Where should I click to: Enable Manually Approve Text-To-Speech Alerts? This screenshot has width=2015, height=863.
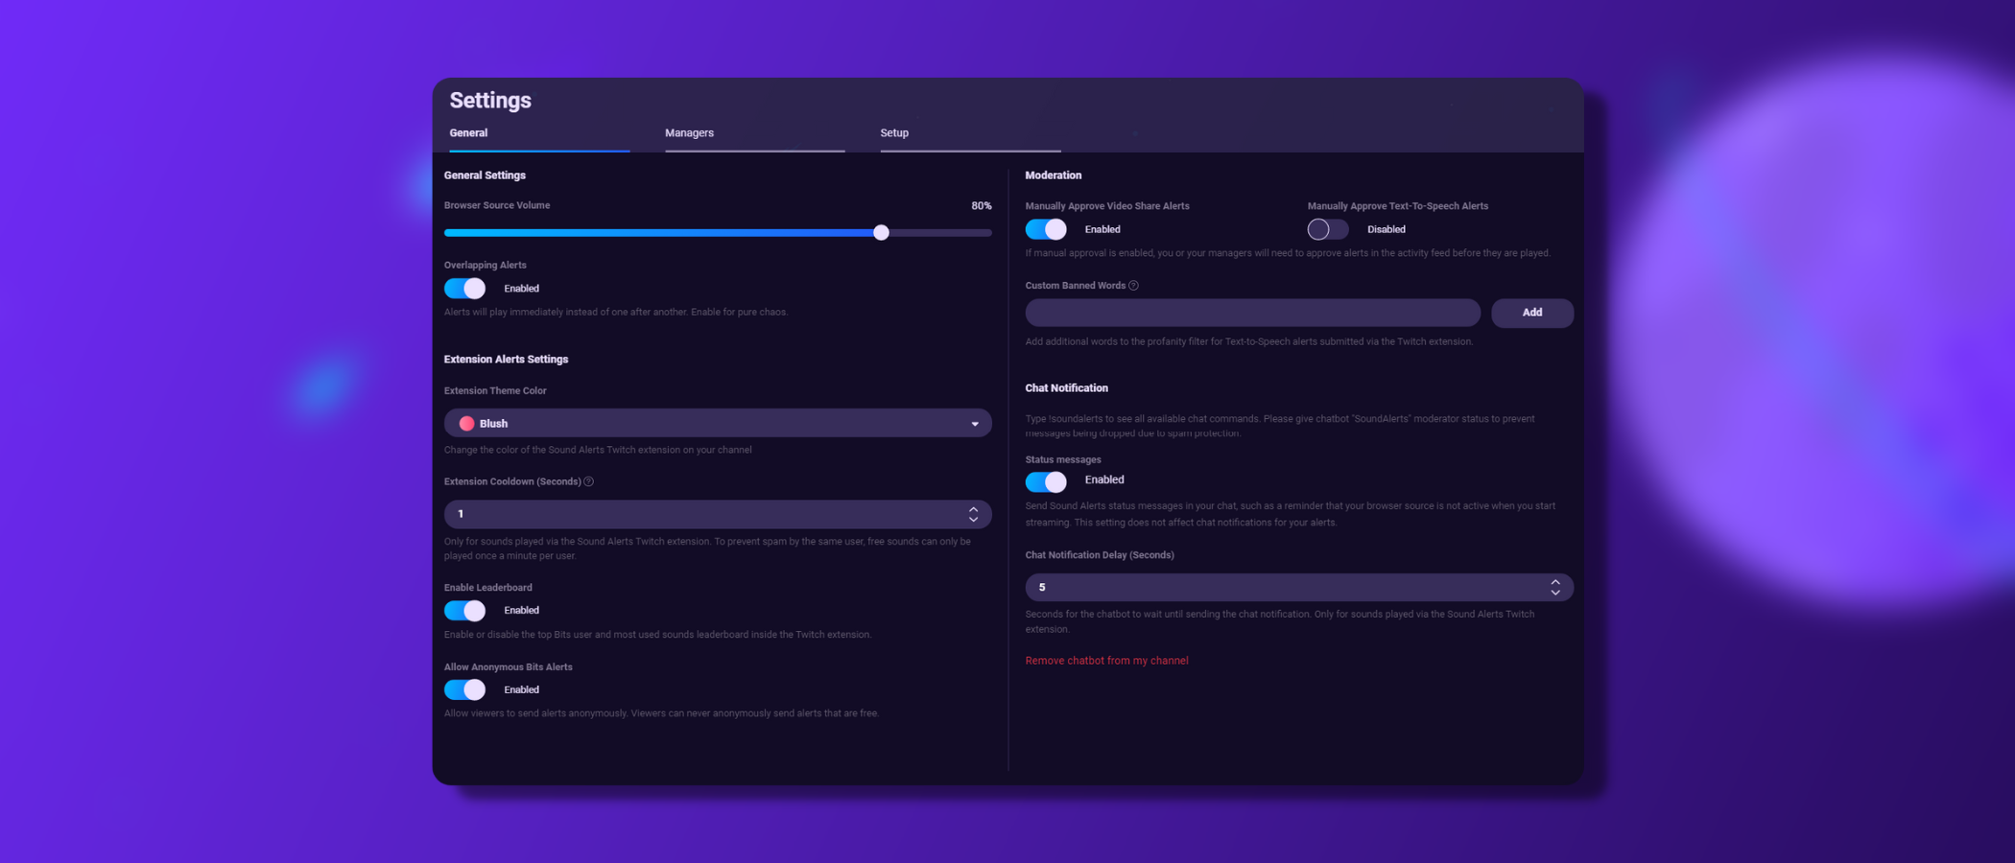coord(1326,229)
